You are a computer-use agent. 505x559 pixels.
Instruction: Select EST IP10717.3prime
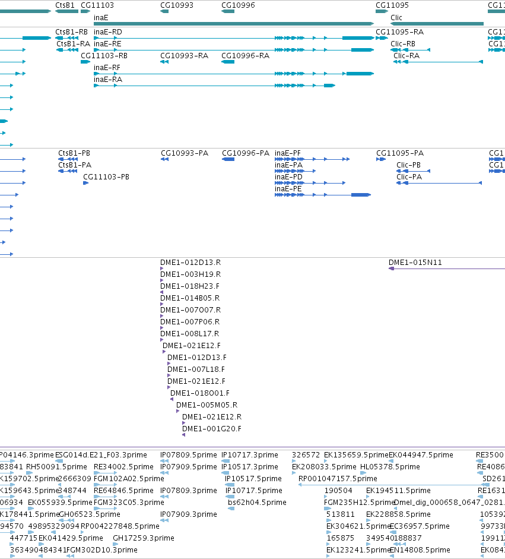(225, 461)
